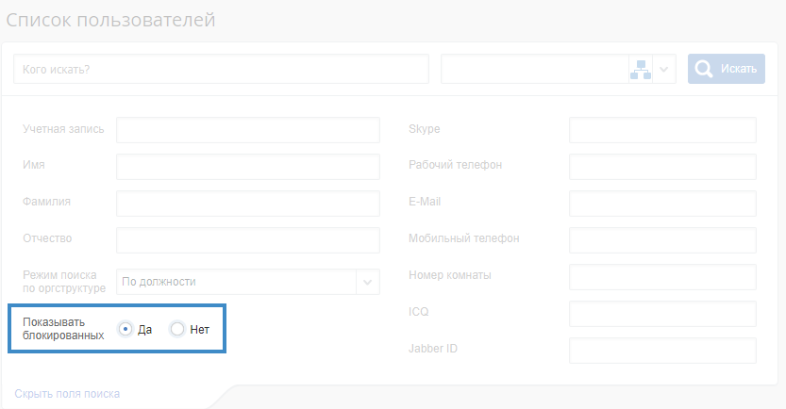
Task: Focus the 'Кого искать?' search field
Action: pyautogui.click(x=222, y=69)
